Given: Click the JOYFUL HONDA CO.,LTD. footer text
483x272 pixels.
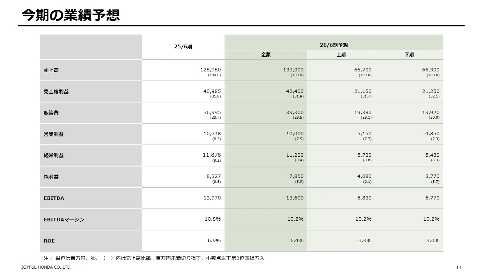Looking at the screenshot, I should (x=46, y=267).
